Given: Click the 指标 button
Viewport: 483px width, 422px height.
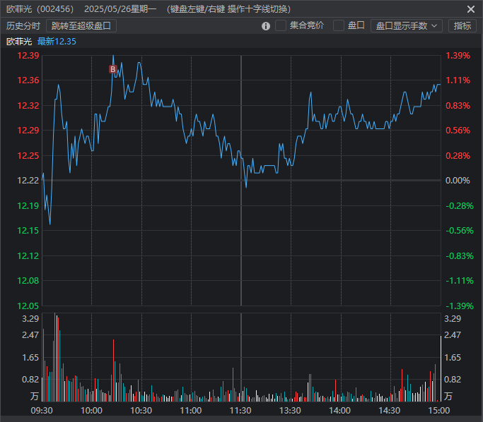Looking at the screenshot, I should 462,25.
